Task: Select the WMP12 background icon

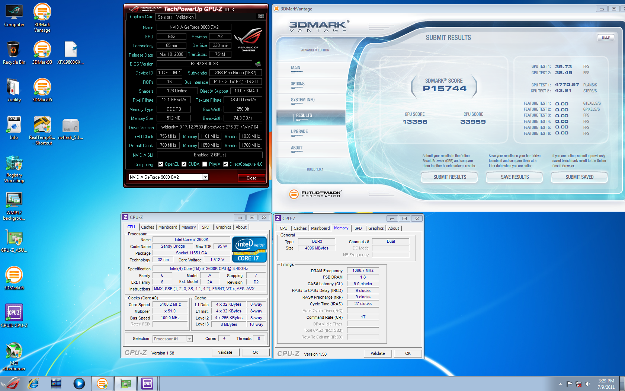Action: click(x=14, y=207)
